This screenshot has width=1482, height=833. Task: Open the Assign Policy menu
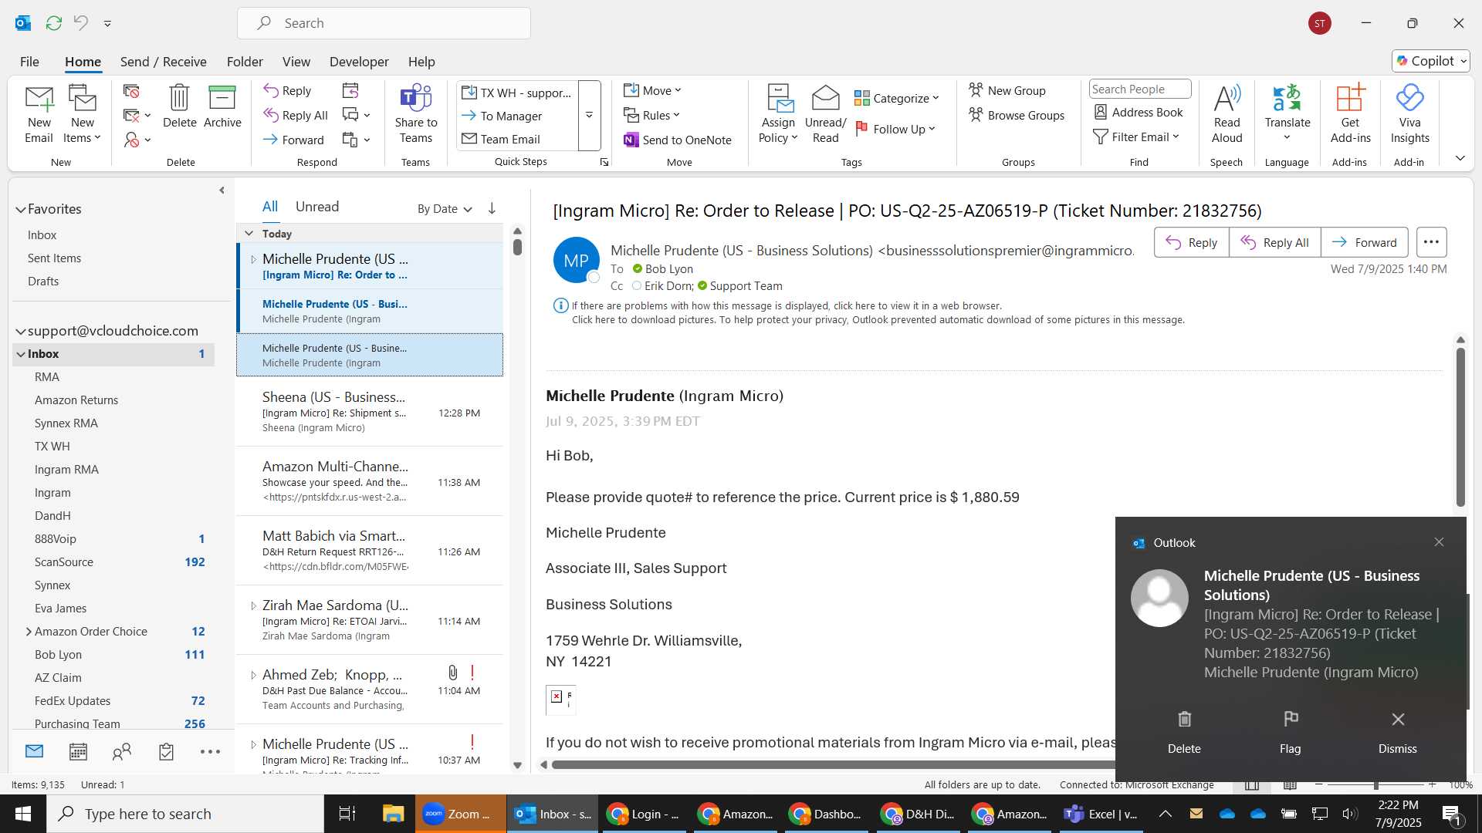[x=778, y=114]
